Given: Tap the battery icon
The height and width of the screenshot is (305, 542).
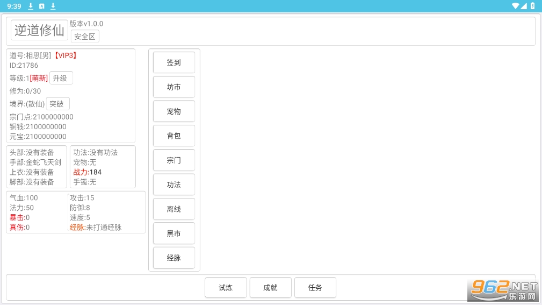Looking at the screenshot, I should tap(533, 6).
